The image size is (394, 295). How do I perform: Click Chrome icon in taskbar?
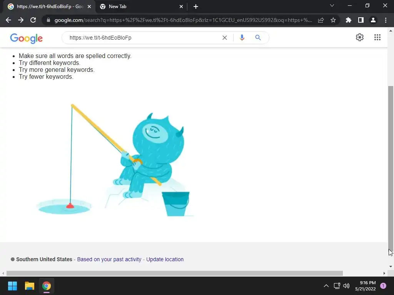pos(47,286)
